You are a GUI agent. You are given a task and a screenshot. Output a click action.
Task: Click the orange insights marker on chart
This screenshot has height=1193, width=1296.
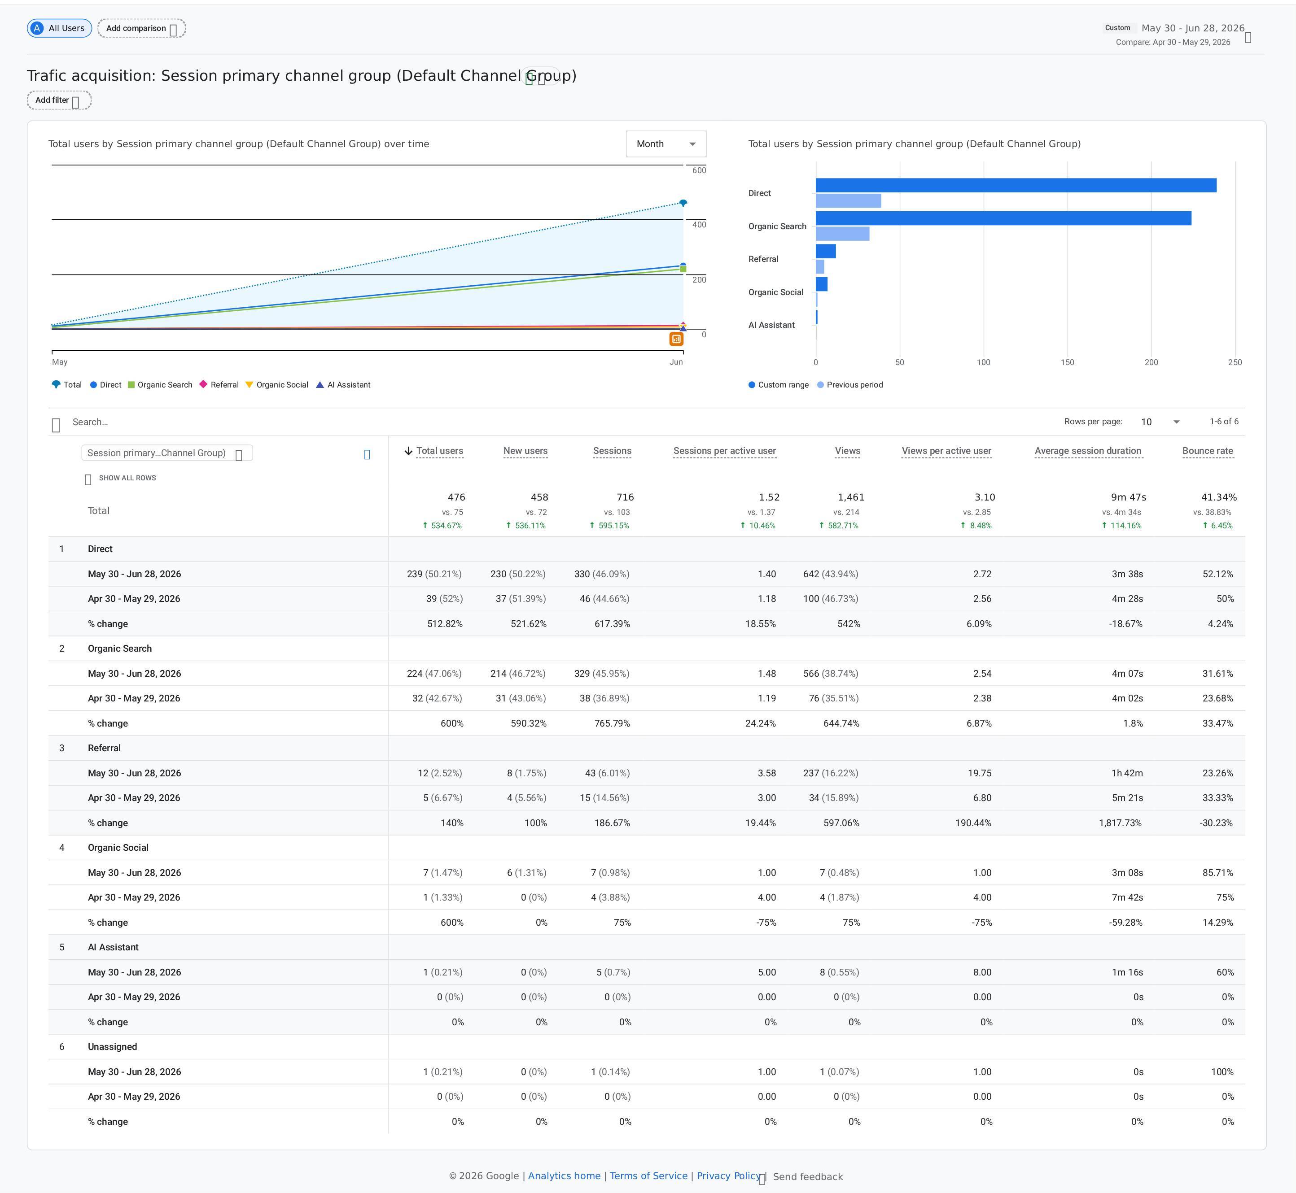(676, 339)
